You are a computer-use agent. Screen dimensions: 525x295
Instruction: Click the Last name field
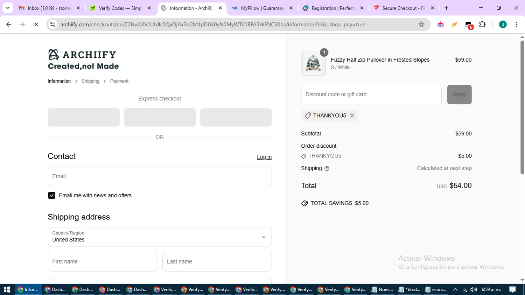coord(217,262)
